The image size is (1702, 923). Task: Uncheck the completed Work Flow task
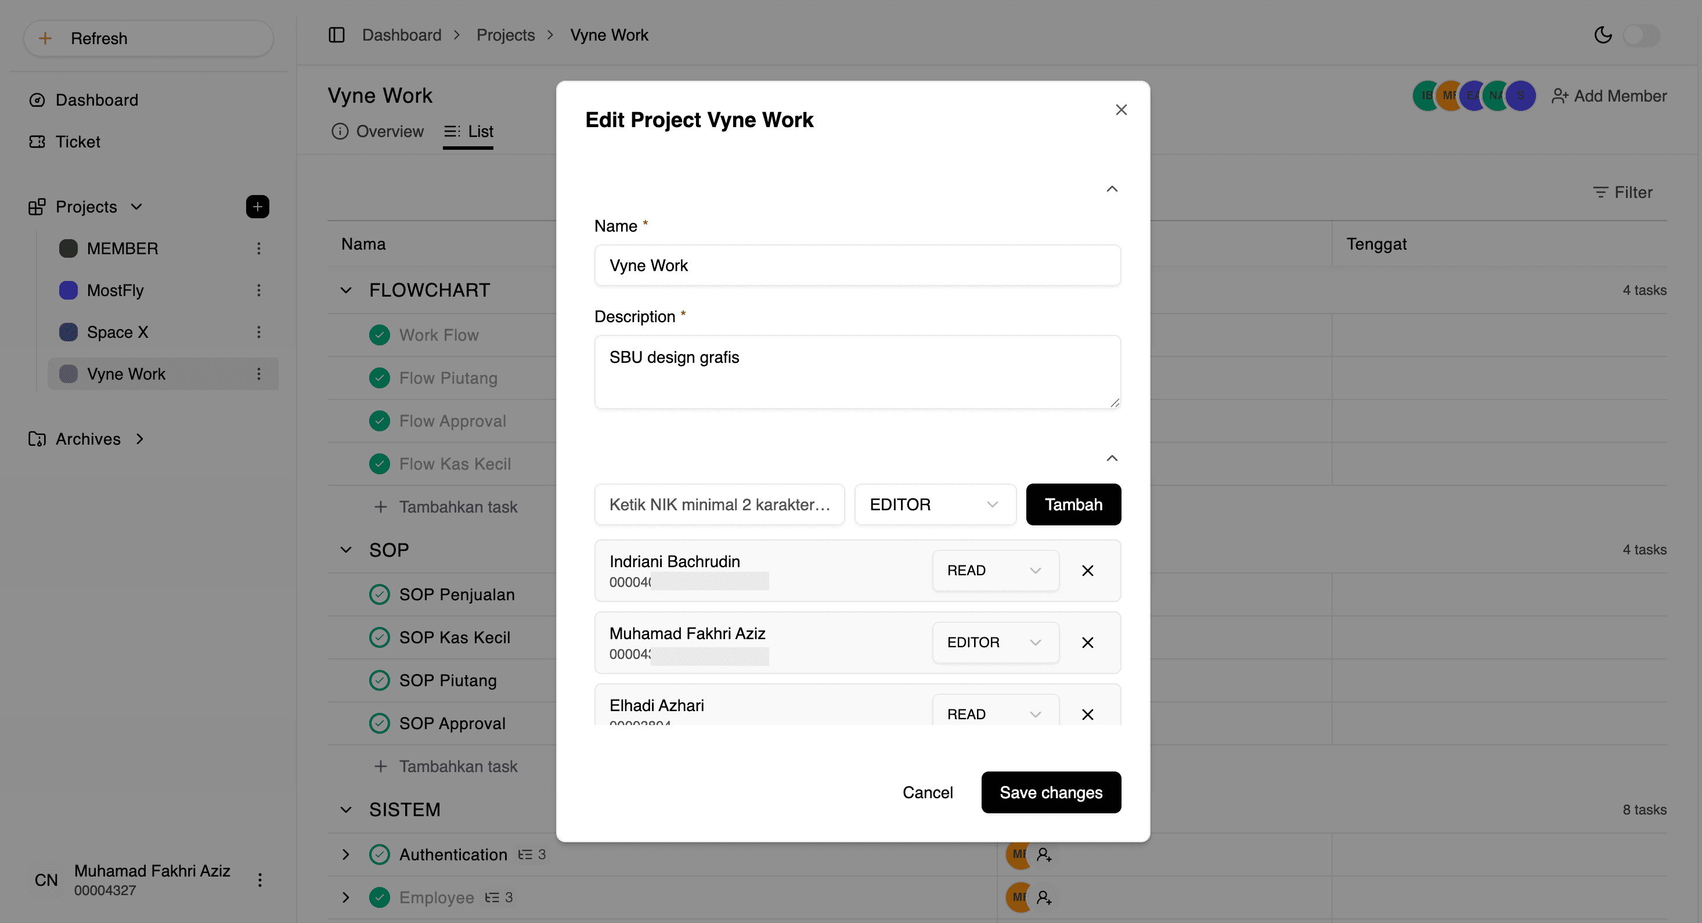379,335
